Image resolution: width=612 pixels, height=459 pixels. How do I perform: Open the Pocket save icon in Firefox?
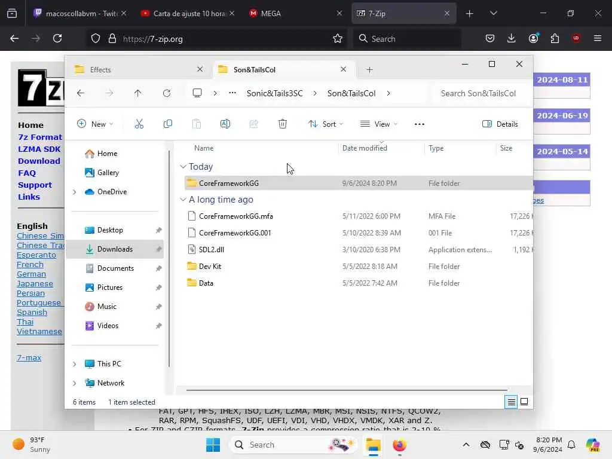[490, 38]
